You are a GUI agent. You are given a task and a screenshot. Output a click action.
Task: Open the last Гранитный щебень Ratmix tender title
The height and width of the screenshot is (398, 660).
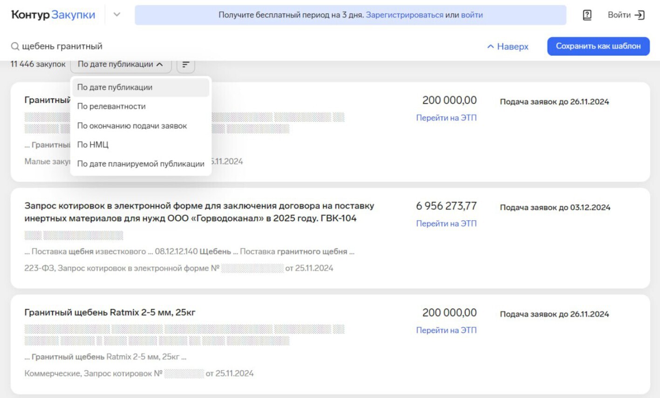coord(110,312)
